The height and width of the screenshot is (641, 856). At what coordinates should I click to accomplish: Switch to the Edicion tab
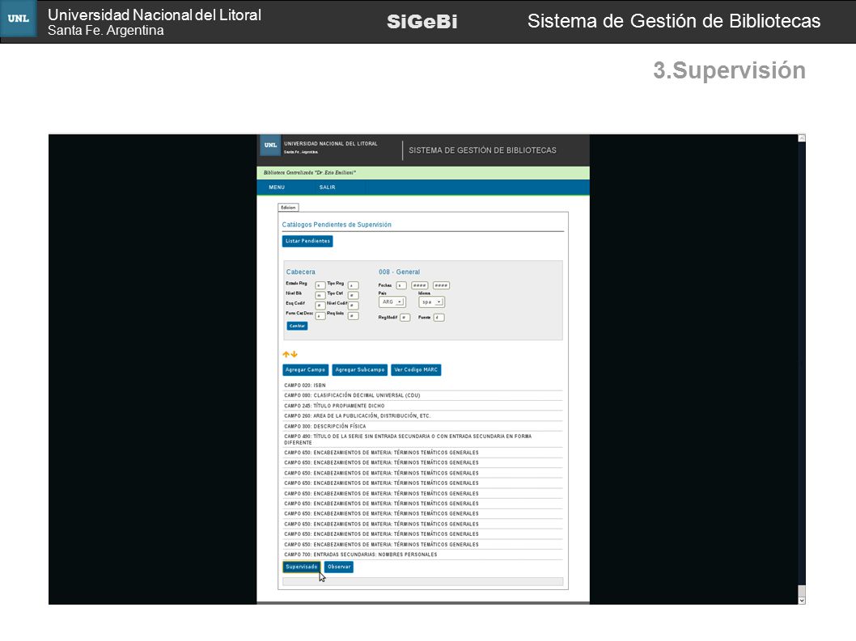pyautogui.click(x=288, y=207)
